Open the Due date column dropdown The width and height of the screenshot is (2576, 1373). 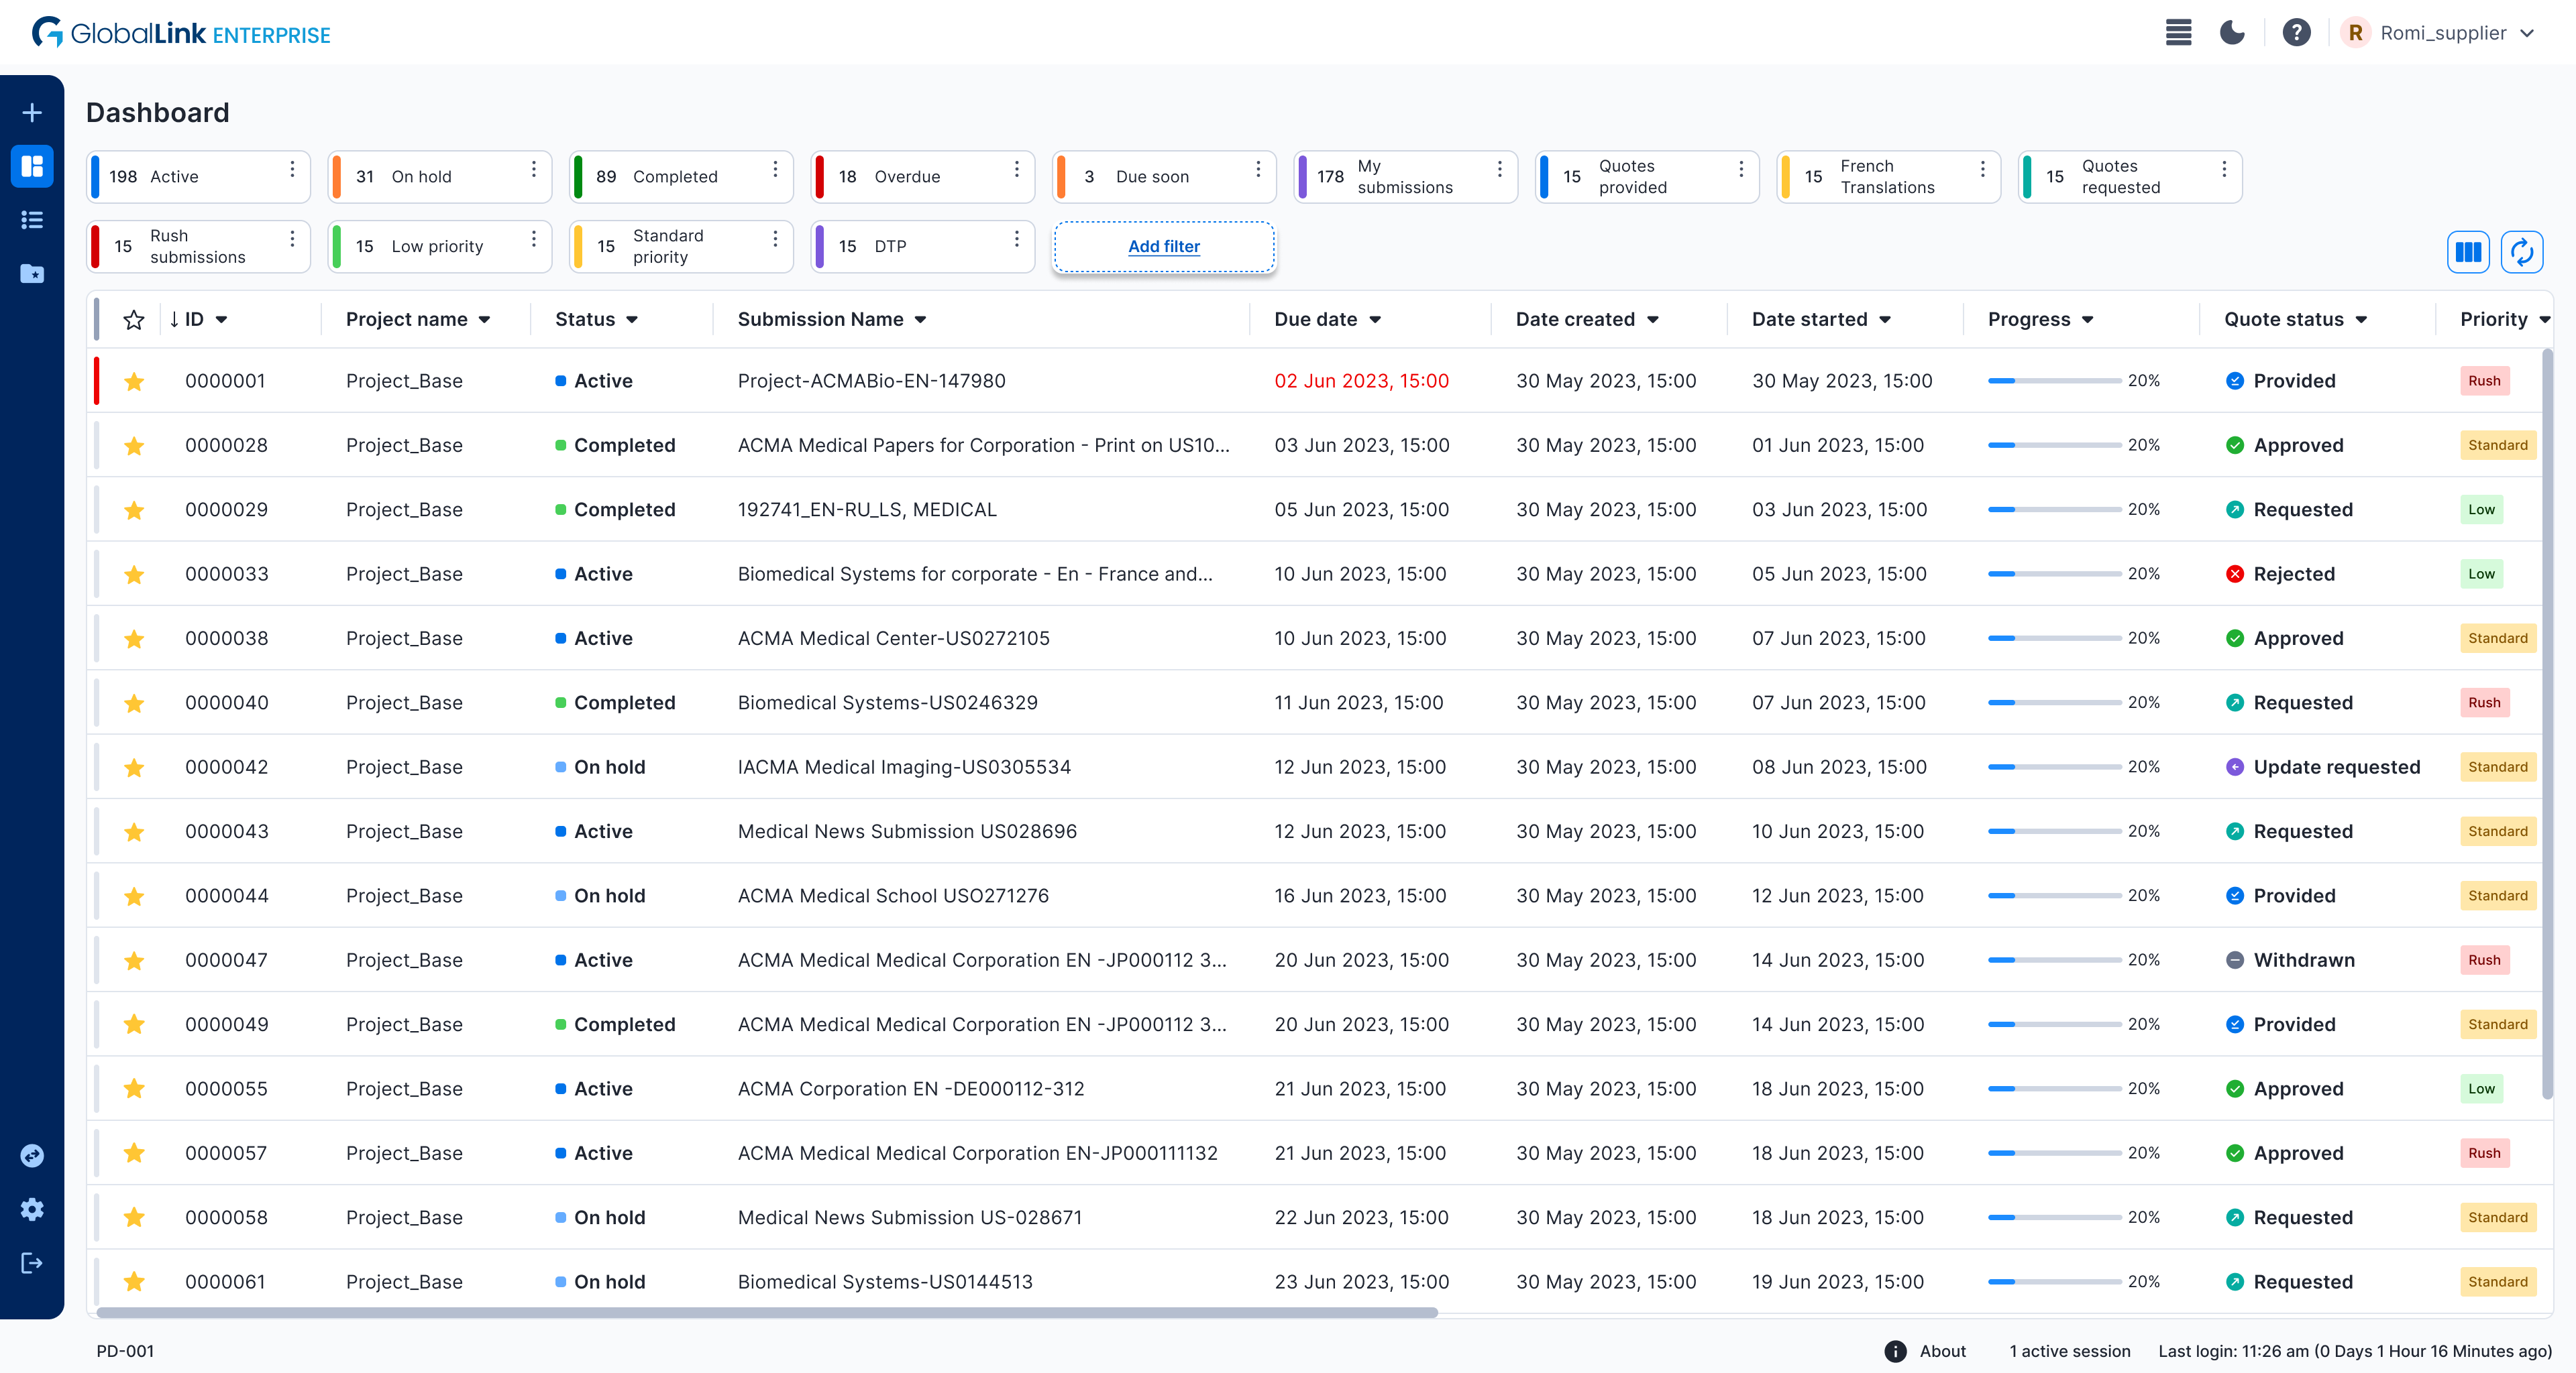[1375, 320]
